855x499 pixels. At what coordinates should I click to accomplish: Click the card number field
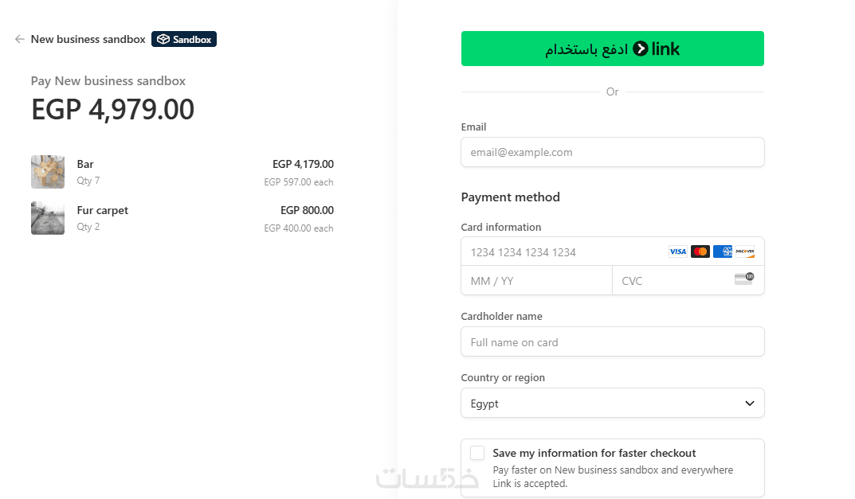pyautogui.click(x=558, y=252)
